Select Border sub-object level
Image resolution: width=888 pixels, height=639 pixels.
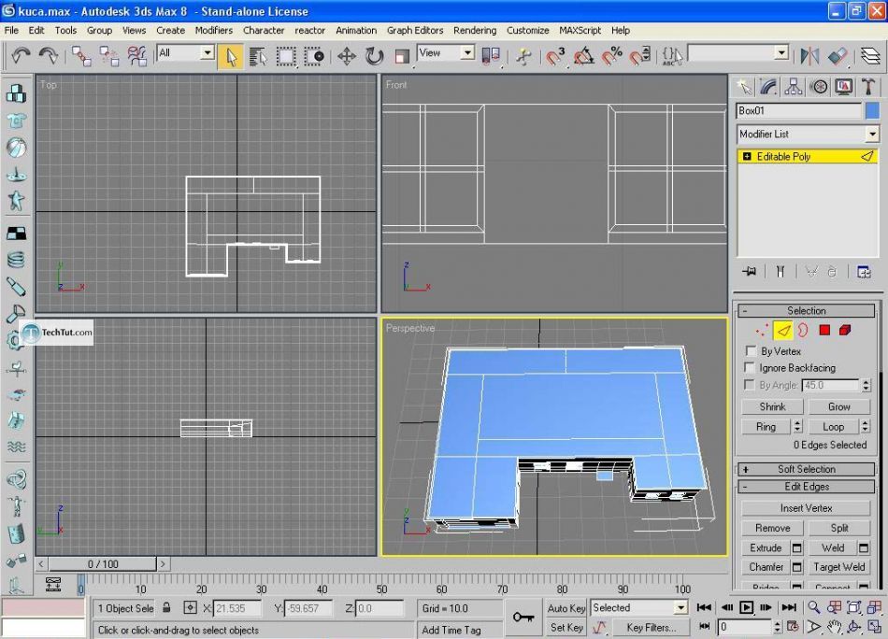coord(803,330)
